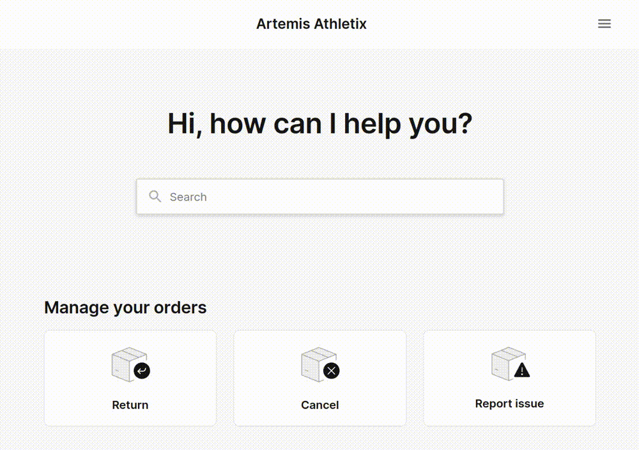Select the Report issue text label

tap(509, 403)
